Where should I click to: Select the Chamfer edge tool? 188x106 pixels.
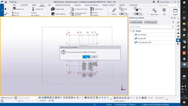pos(58,9)
